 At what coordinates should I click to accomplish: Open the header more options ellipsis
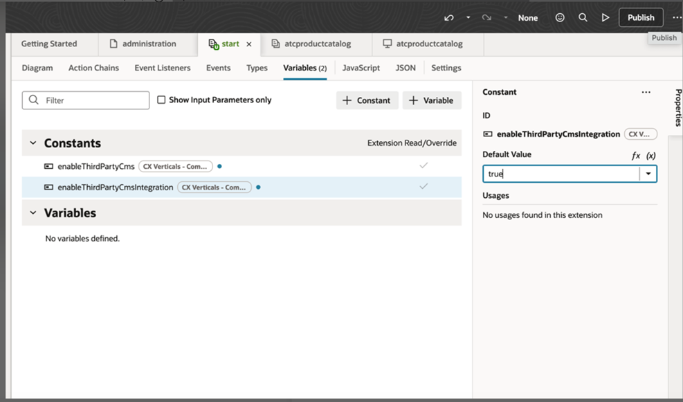coord(677,17)
